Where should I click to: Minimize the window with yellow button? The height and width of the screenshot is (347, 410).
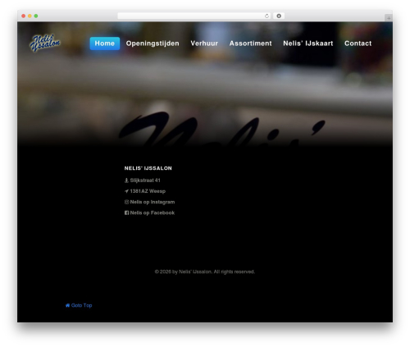click(x=30, y=16)
